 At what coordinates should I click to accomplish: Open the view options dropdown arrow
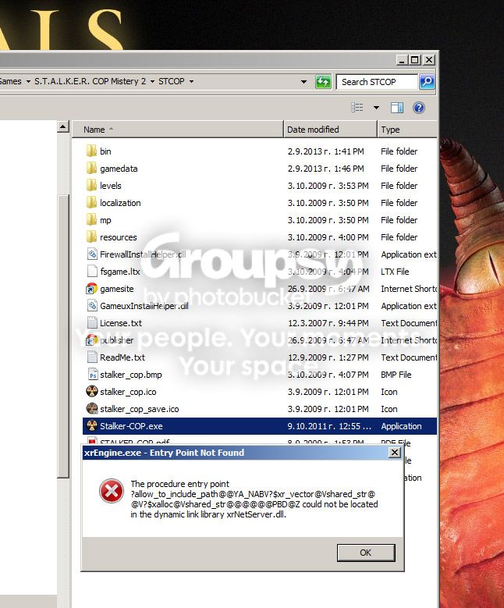[x=376, y=108]
